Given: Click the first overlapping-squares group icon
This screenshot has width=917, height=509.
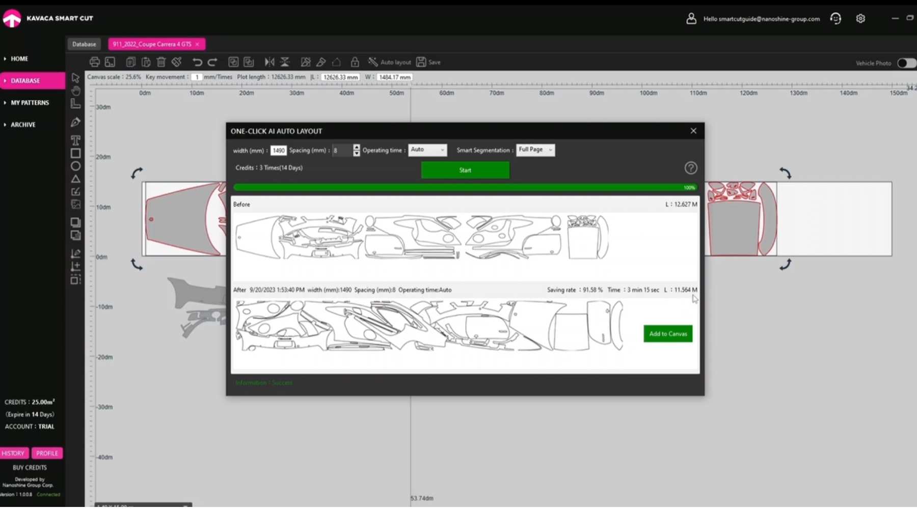Looking at the screenshot, I should 233,62.
